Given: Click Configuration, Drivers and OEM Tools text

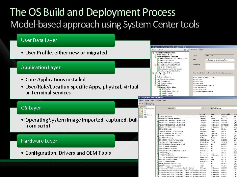Looking at the screenshot, I should pyautogui.click(x=68, y=153).
